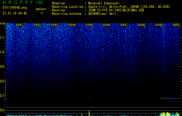
Task: Click the bright meteor echo dot near 0945
Action: (89, 98)
